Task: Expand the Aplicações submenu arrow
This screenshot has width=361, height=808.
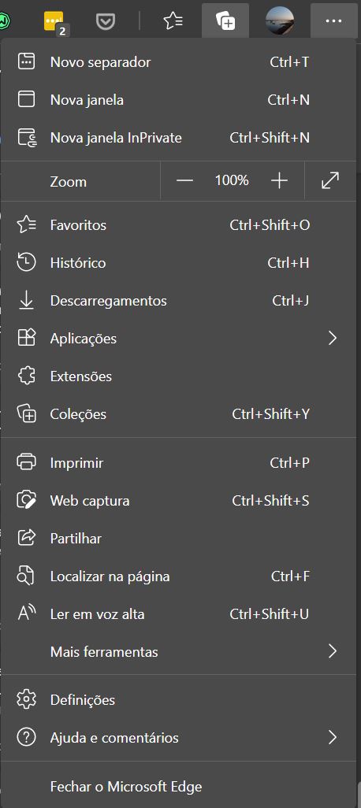Action: (332, 338)
